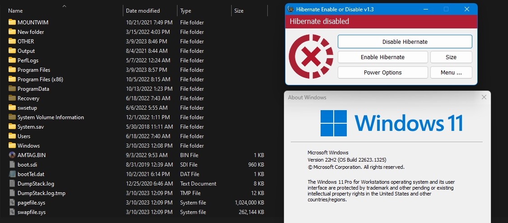Screen dimensions: 508x223
Task: Click the MOUNTWIM folder icon
Action: click(x=12, y=22)
